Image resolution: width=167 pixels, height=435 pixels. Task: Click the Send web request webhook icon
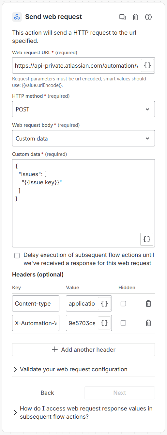[17, 17]
